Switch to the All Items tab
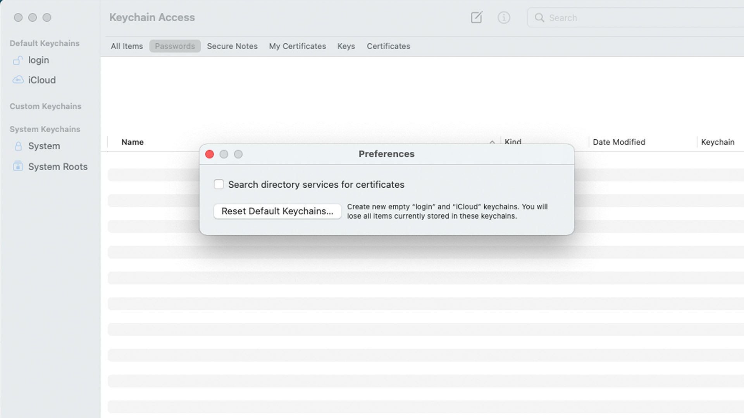Image resolution: width=744 pixels, height=418 pixels. (127, 46)
